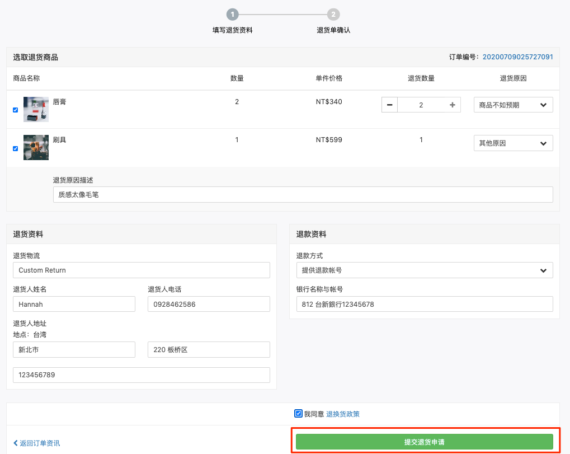Open the 退换货政策 policy link
Viewport: 570px width, 454px height.
point(343,414)
